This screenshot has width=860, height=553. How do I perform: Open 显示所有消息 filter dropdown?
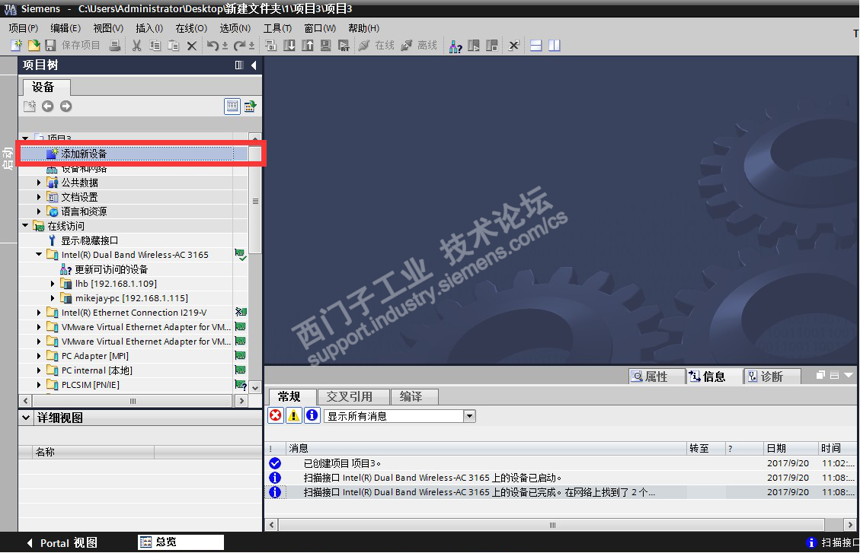(x=469, y=416)
